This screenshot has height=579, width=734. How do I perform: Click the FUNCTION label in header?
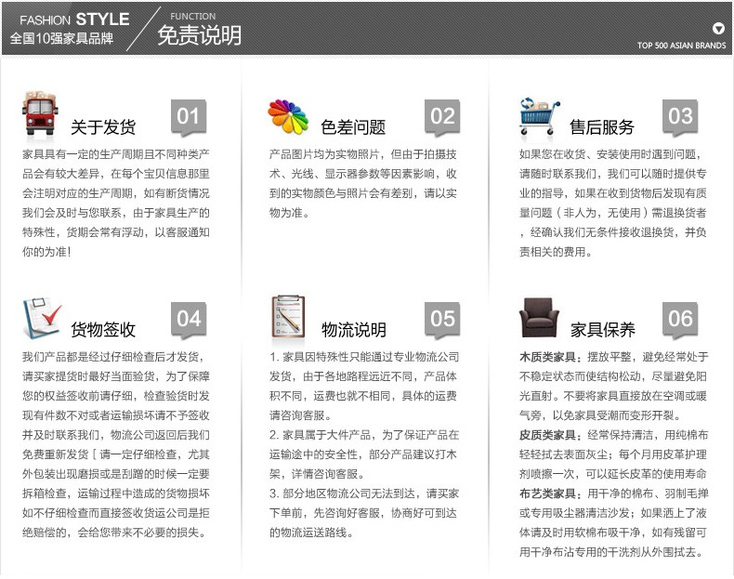(x=193, y=17)
